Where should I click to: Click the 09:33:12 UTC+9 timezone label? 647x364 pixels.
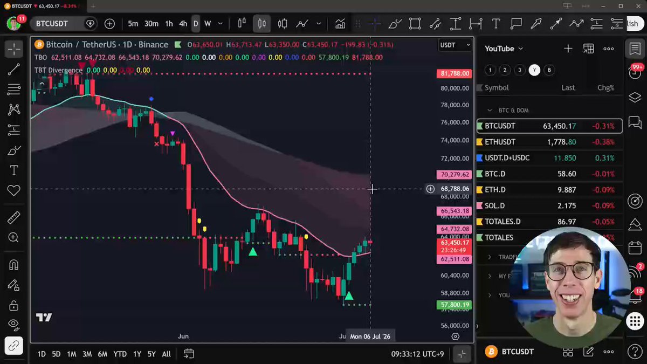click(417, 354)
